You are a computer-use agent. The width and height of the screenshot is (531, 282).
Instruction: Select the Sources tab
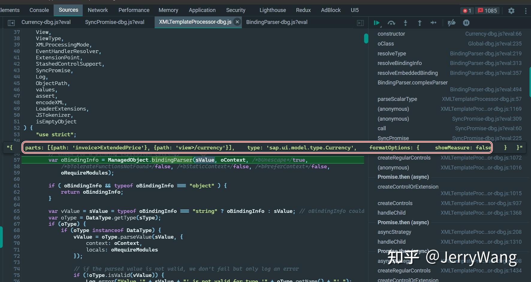tap(68, 10)
